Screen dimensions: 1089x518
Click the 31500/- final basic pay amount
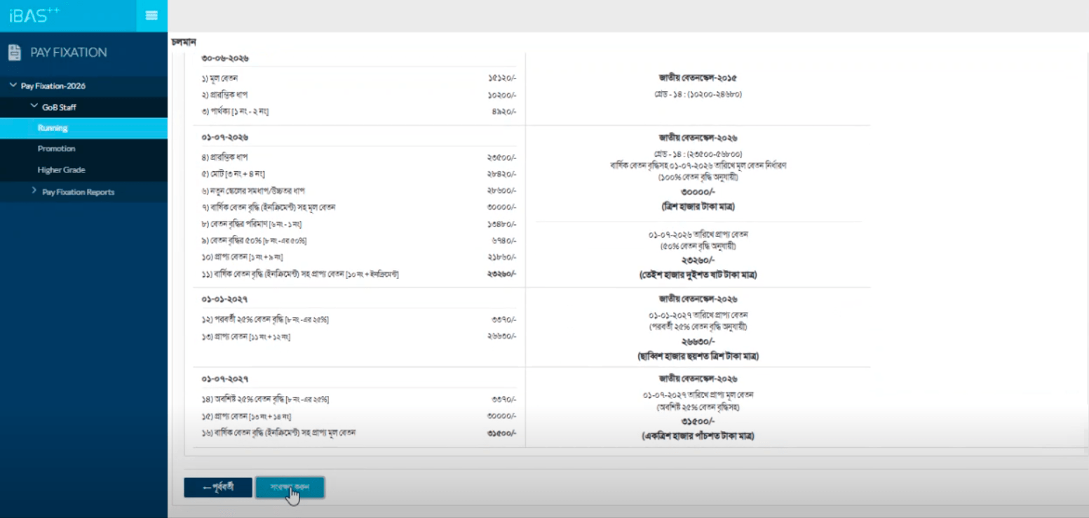(x=698, y=422)
